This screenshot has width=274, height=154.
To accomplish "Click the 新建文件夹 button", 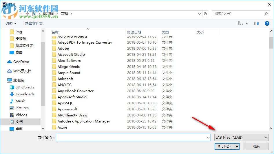I will (34, 23).
